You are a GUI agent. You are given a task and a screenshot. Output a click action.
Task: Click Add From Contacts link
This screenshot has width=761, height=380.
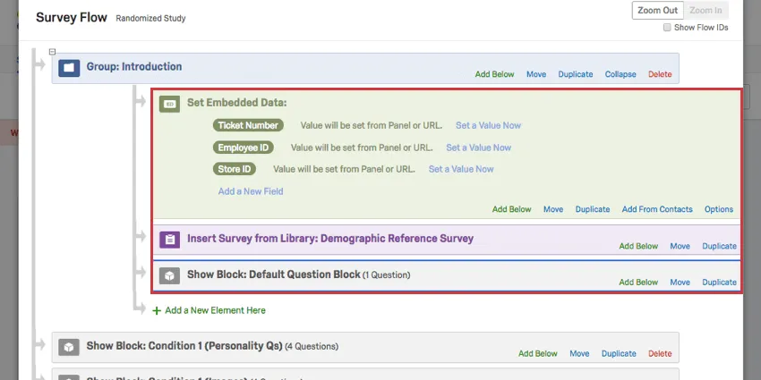(x=657, y=209)
